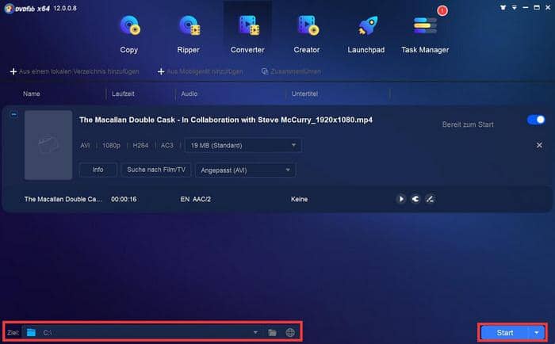
Task: Open advanced settings wrench icon for title
Action: point(415,199)
